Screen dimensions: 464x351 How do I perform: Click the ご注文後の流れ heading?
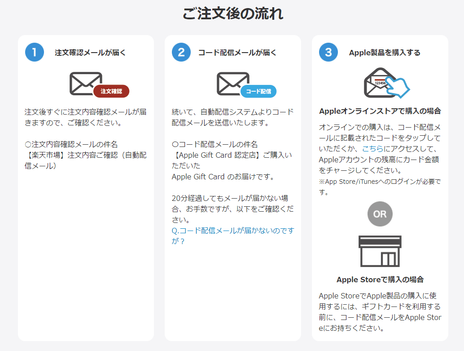[233, 13]
